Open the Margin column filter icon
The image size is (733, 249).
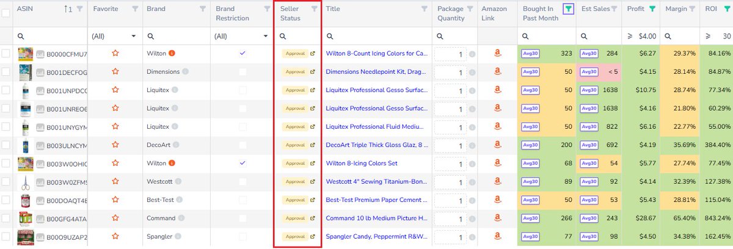pos(693,9)
